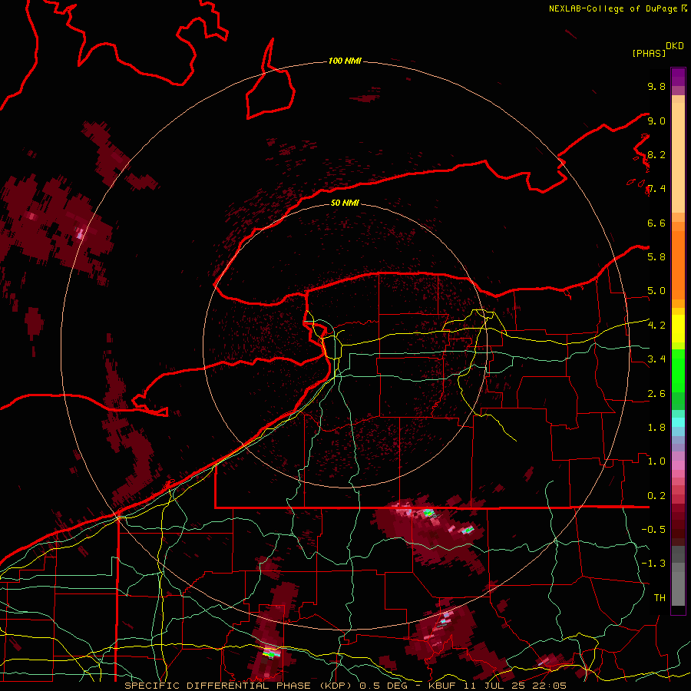Pick the light peach band beside 8.2
Viewport: 691px width, 691px height.
click(x=678, y=157)
